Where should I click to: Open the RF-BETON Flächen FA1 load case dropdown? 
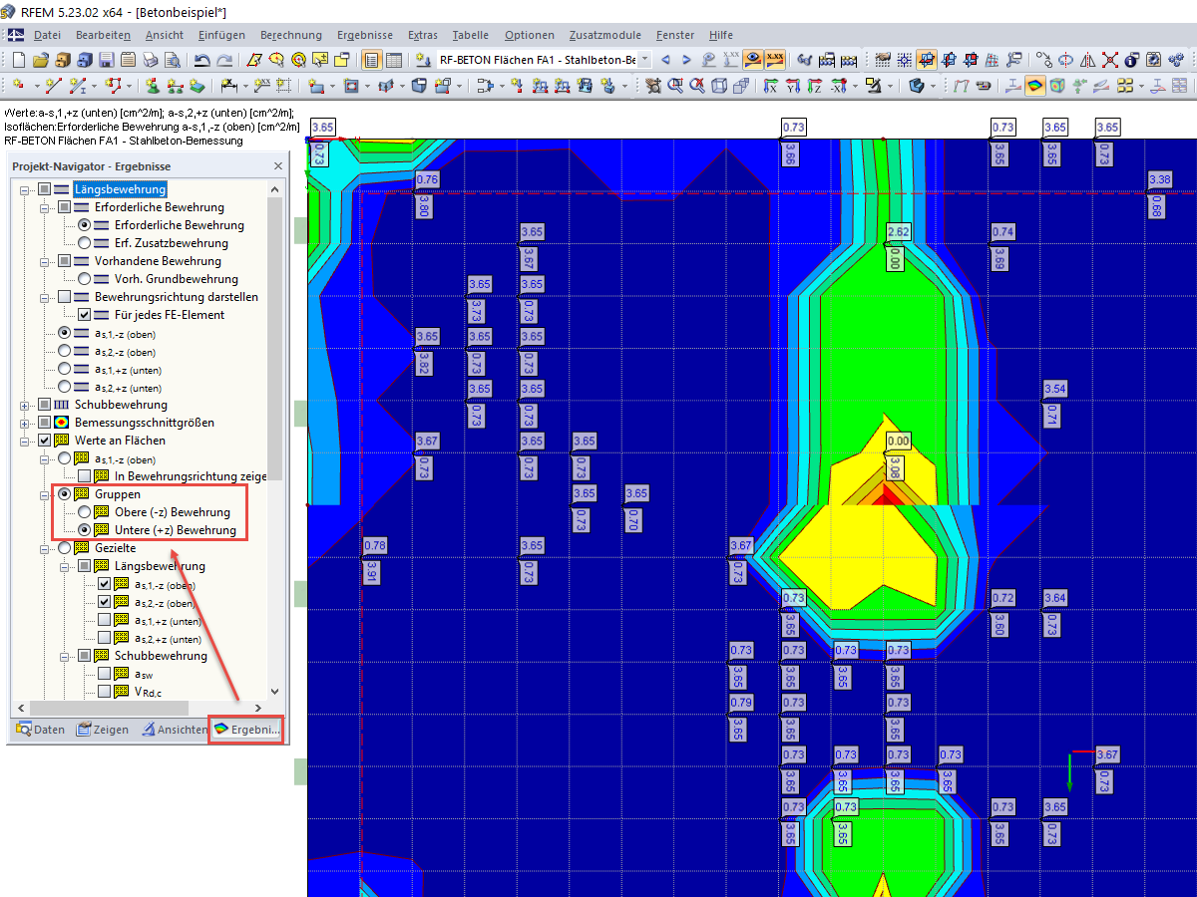[x=644, y=60]
